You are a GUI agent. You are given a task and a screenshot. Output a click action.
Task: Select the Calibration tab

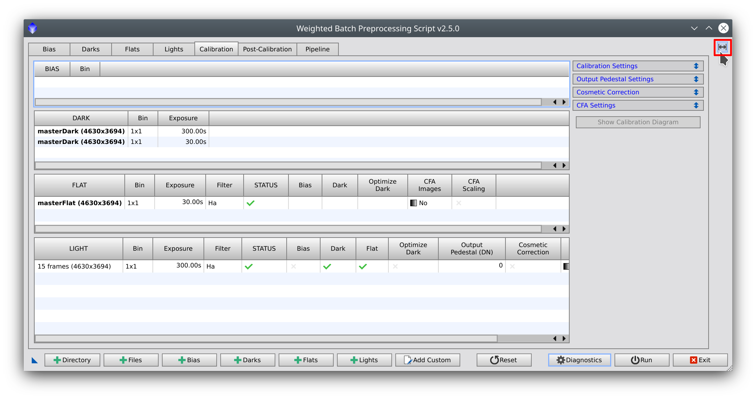(217, 49)
